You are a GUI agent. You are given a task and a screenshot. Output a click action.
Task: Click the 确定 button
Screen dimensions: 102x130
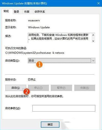(x=50, y=125)
